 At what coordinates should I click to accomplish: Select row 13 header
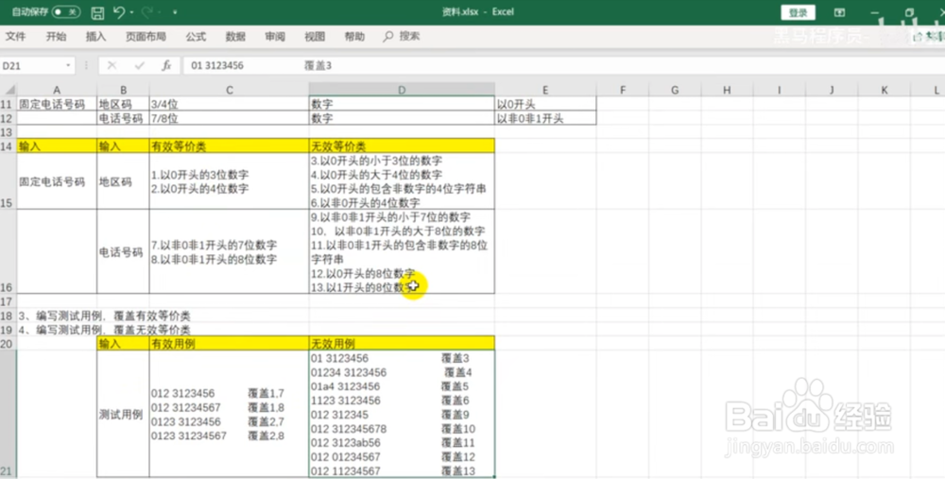click(8, 132)
